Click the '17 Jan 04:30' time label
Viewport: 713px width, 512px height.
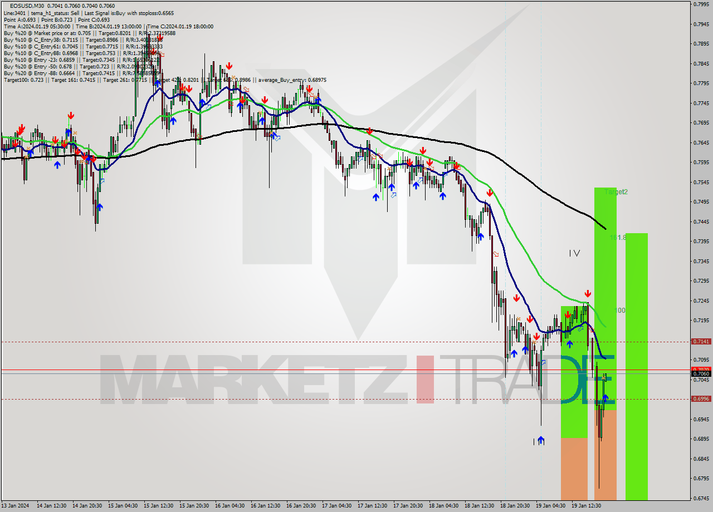(336, 506)
